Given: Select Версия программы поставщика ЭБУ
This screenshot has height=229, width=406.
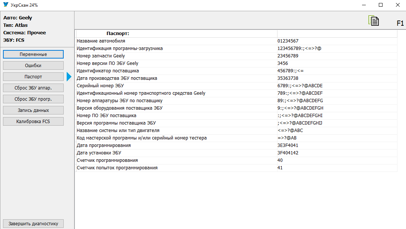Looking at the screenshot, I should point(116,123).
